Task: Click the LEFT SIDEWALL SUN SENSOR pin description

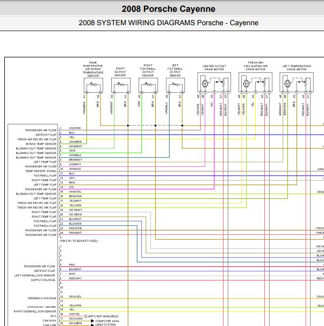Action: pyautogui.click(x=34, y=276)
